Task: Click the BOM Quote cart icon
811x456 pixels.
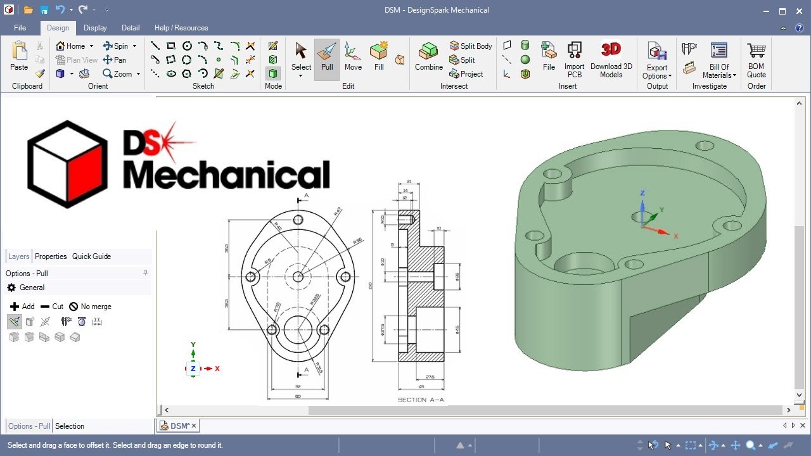Action: tap(757, 58)
